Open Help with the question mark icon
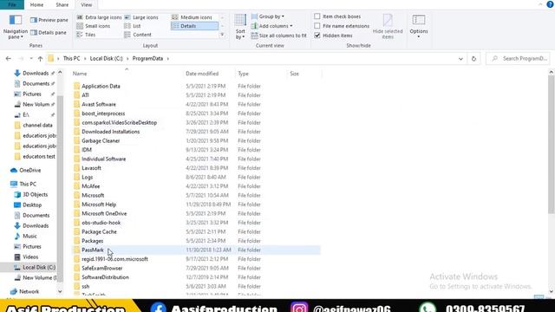This screenshot has height=312, width=555. coord(550,4)
